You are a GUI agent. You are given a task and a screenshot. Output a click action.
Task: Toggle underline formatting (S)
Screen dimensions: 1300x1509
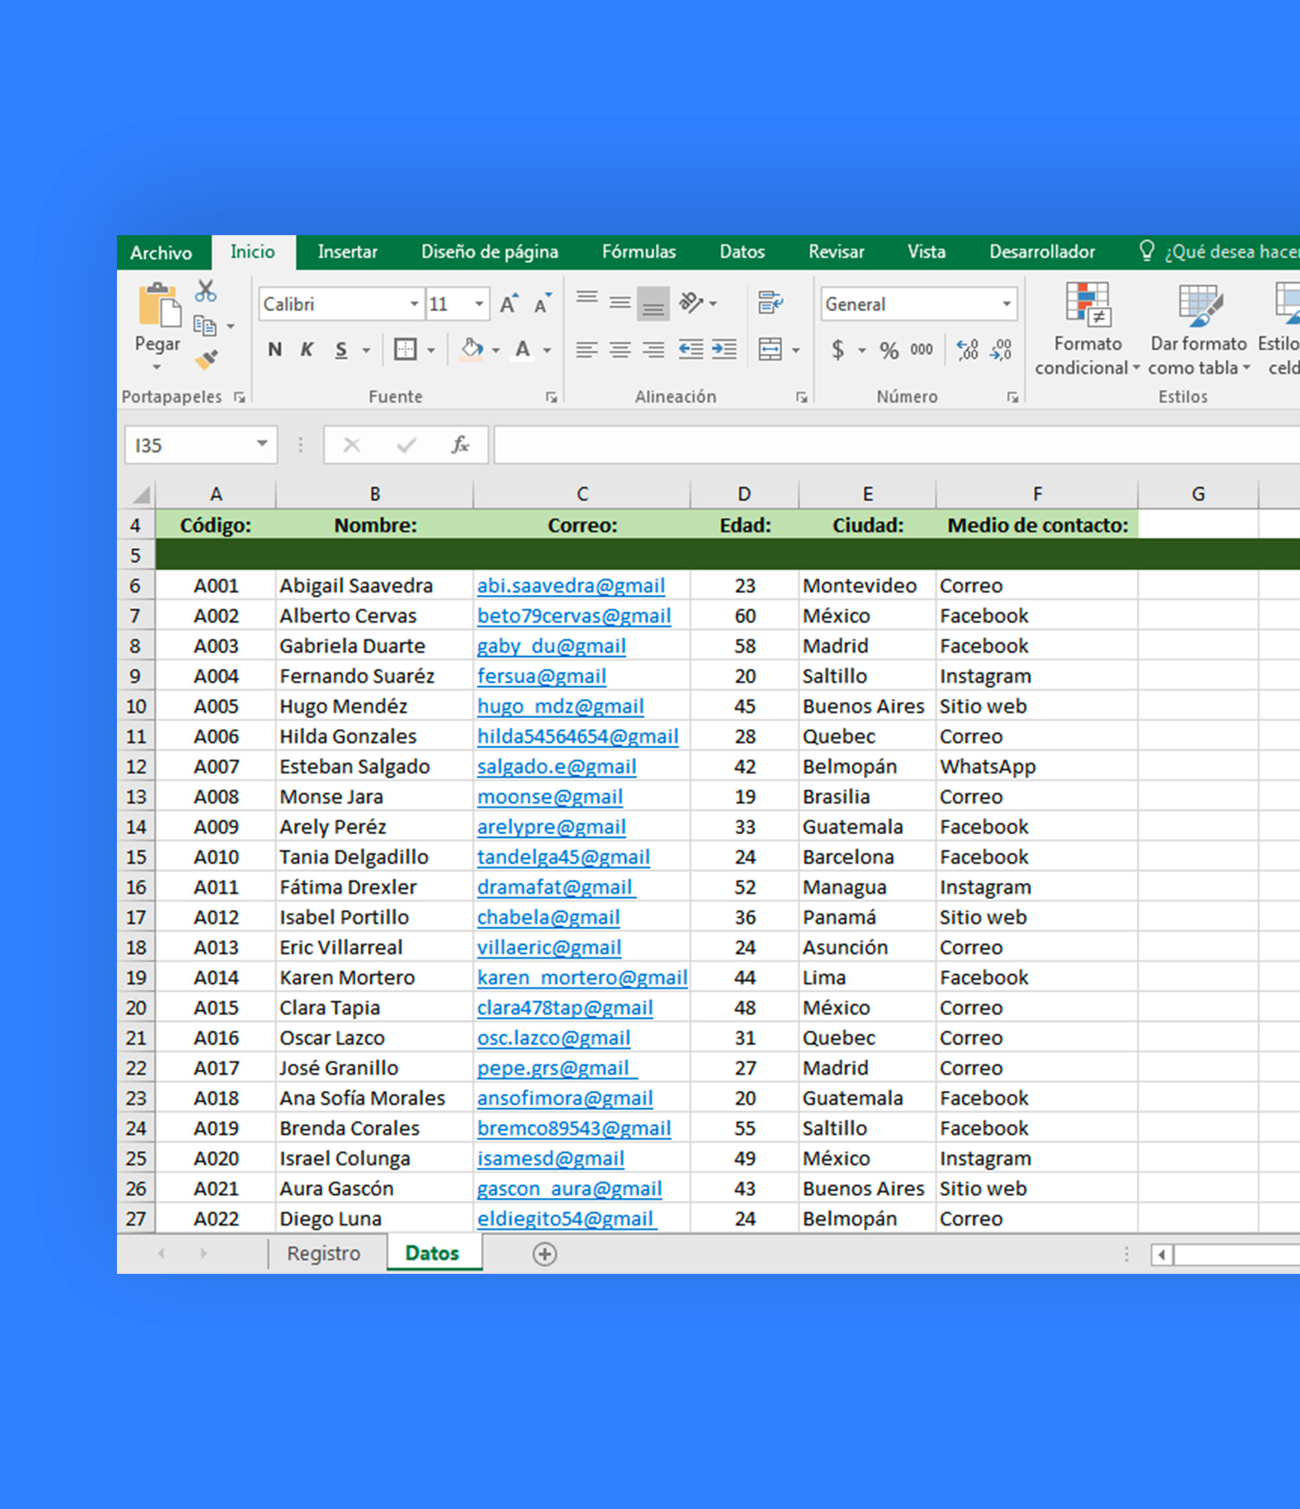coord(340,349)
